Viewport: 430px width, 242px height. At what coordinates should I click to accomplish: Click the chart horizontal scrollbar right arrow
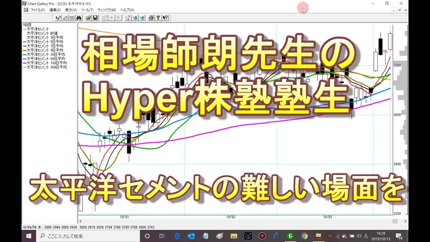406,221
